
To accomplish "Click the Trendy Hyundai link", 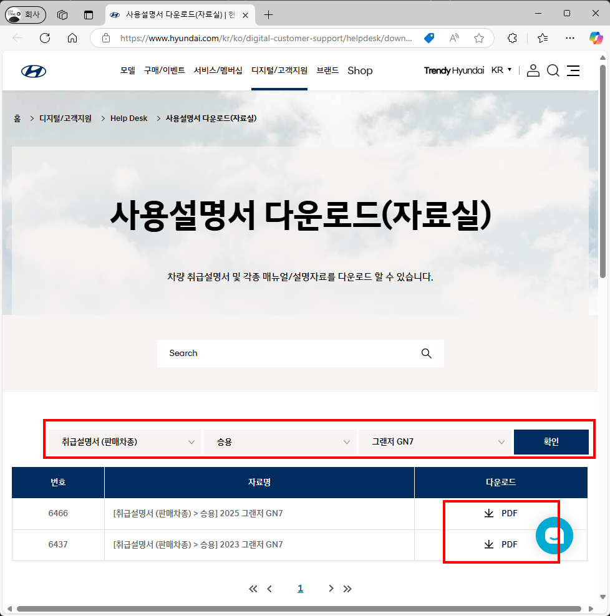I will [x=454, y=70].
